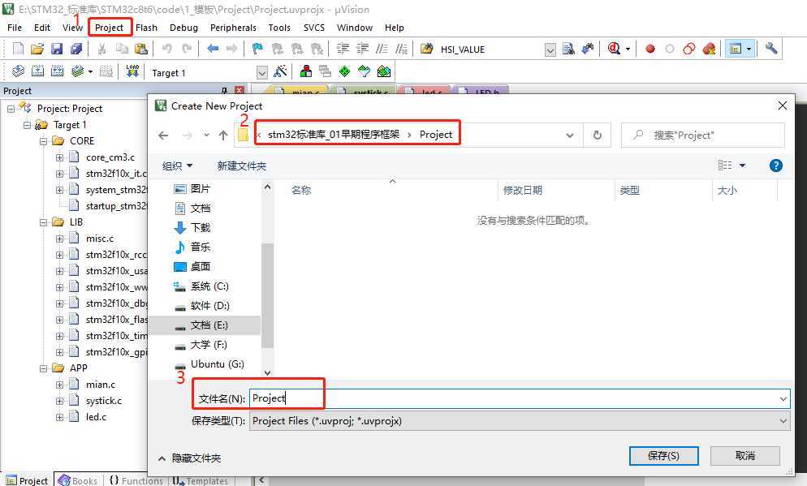
Task: Click the Paste toolbar icon
Action: tap(141, 49)
